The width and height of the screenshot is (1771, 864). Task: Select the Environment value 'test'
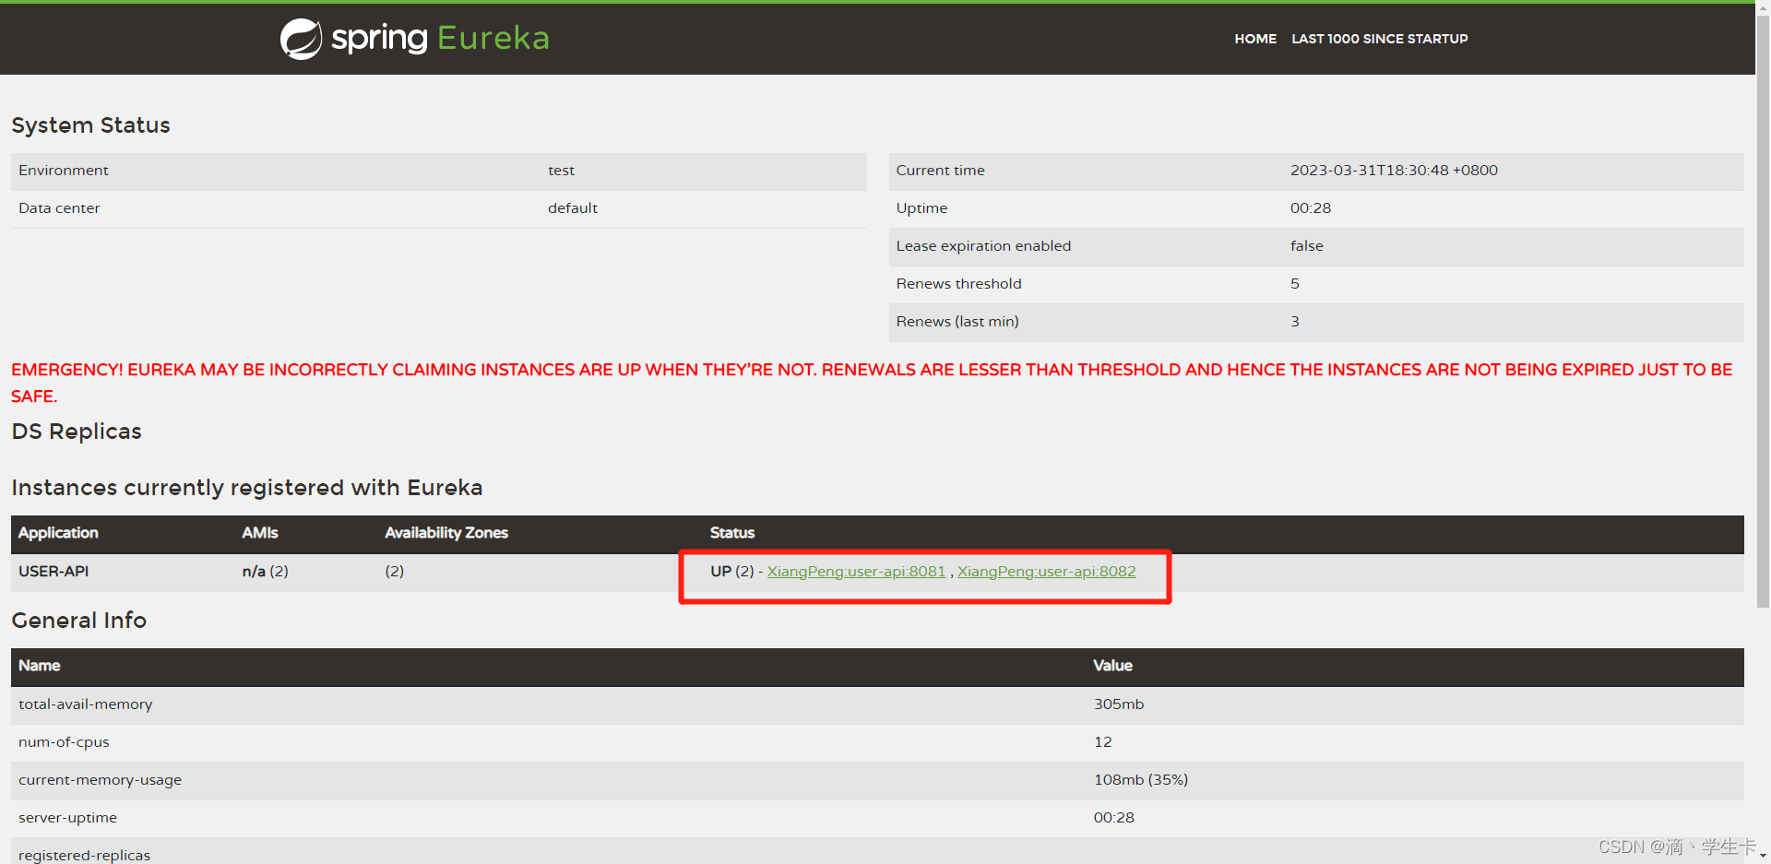(561, 171)
